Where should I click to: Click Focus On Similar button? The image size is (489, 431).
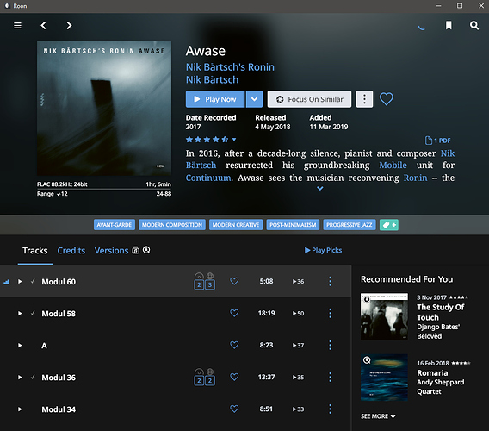click(309, 99)
